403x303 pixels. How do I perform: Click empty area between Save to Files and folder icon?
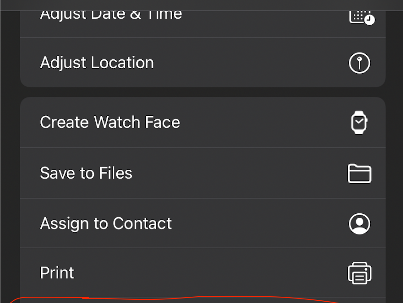[238, 173]
